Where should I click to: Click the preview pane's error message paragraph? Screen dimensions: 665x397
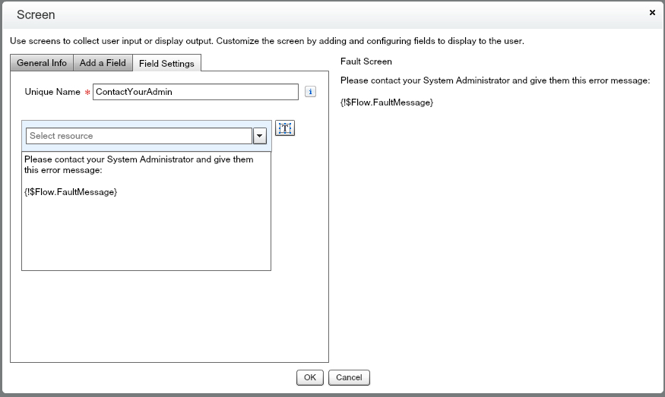point(495,80)
